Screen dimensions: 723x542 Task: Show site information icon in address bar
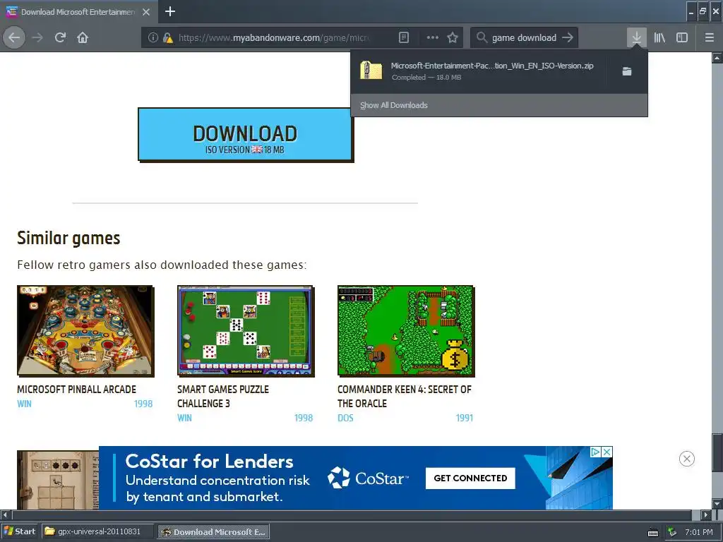[x=153, y=38]
